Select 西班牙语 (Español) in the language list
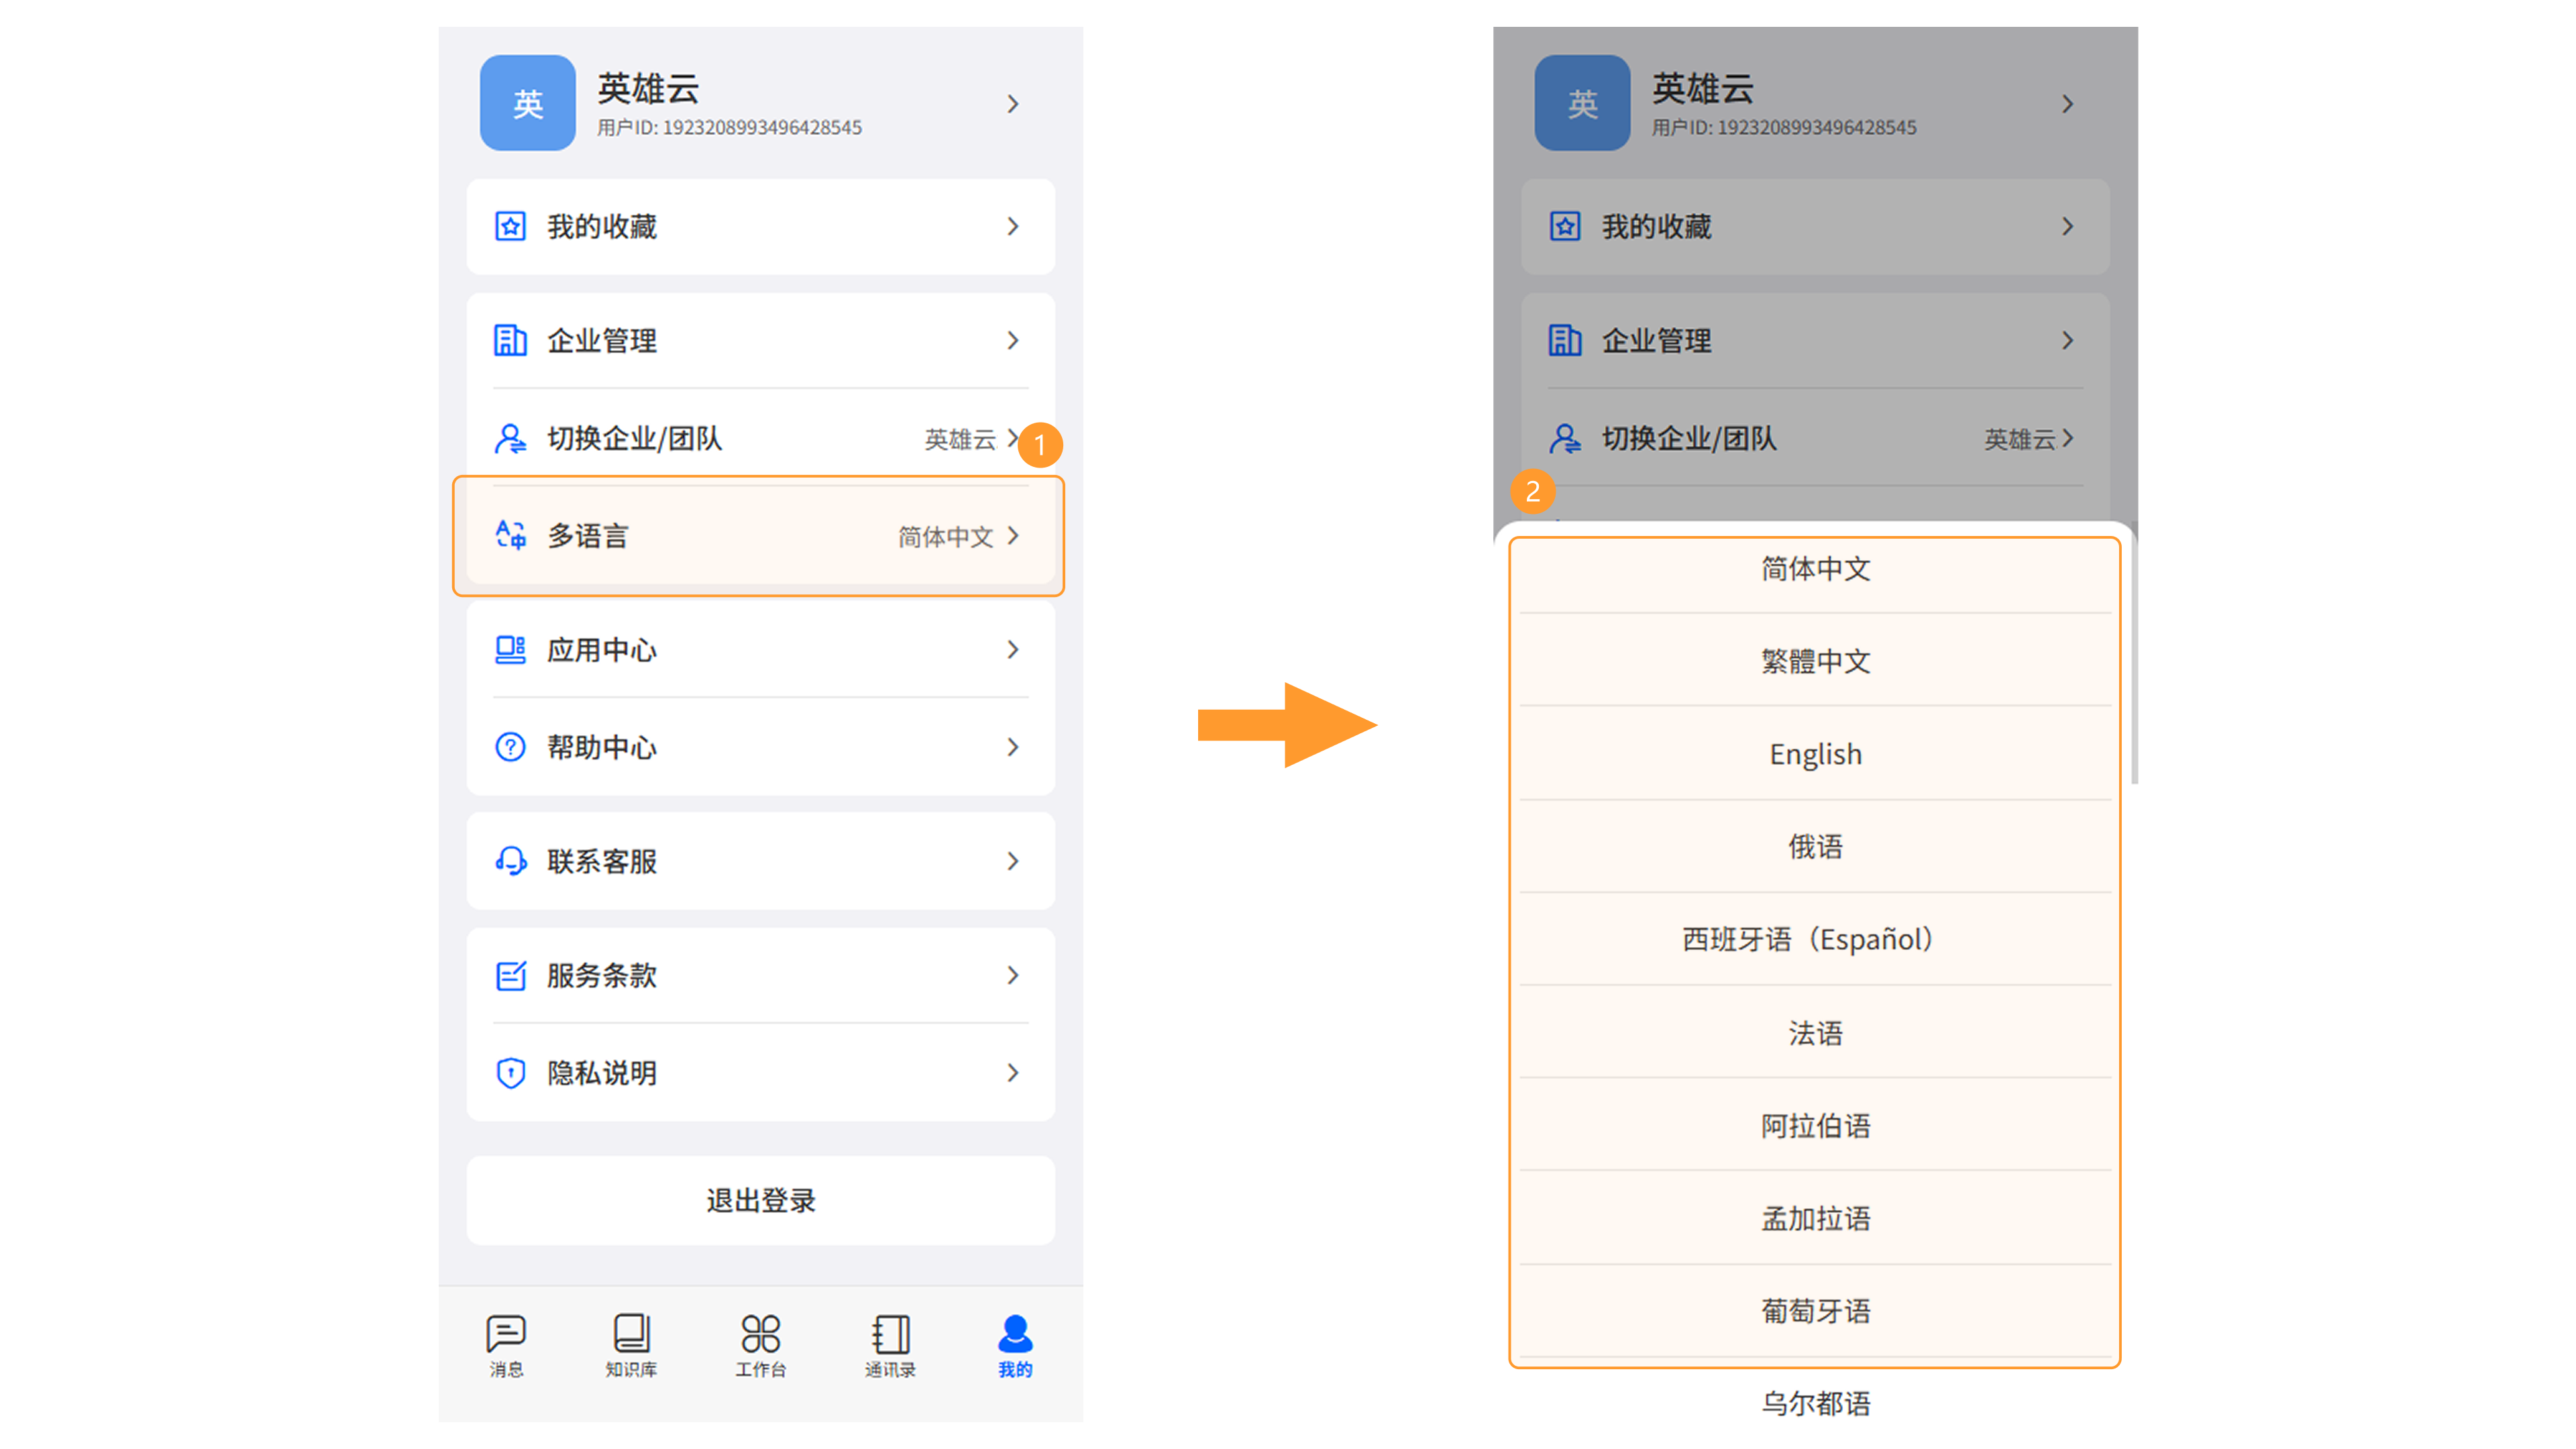2576x1449 pixels. (x=1815, y=940)
